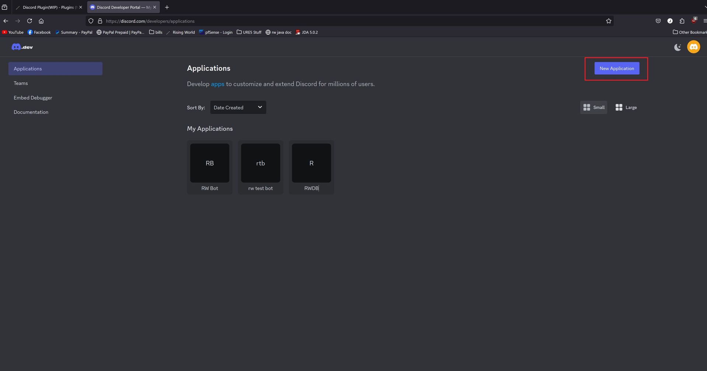This screenshot has width=707, height=371.
Task: Select Teams in the sidebar
Action: [x=21, y=83]
